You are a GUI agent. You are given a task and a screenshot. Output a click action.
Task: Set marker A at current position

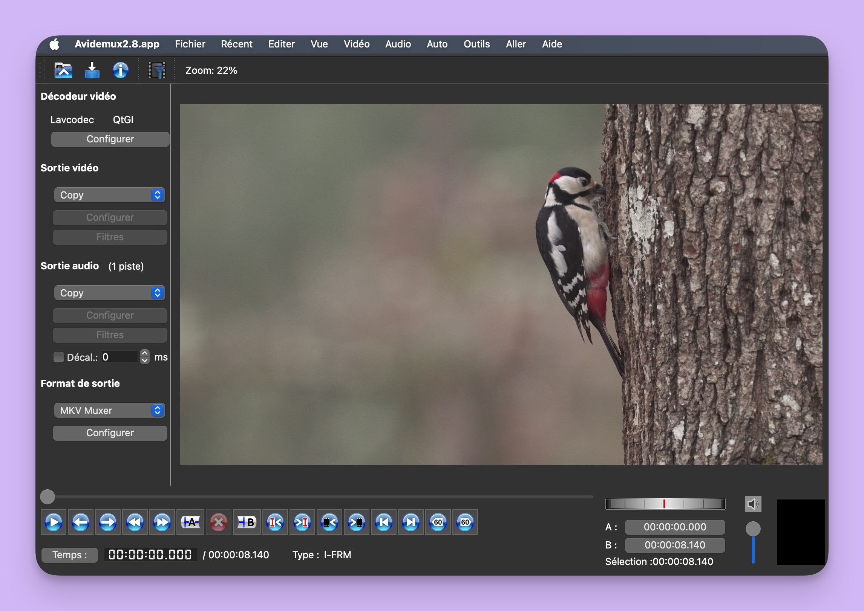coord(190,522)
